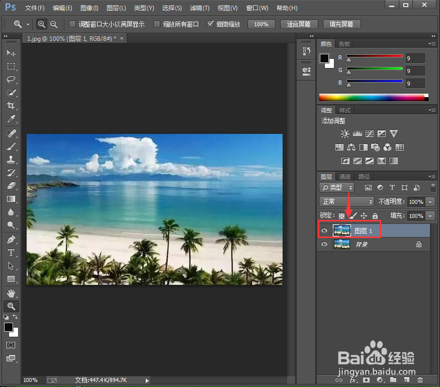Open the blend mode 正常 dropdown
This screenshot has height=387, width=440.
(x=346, y=202)
